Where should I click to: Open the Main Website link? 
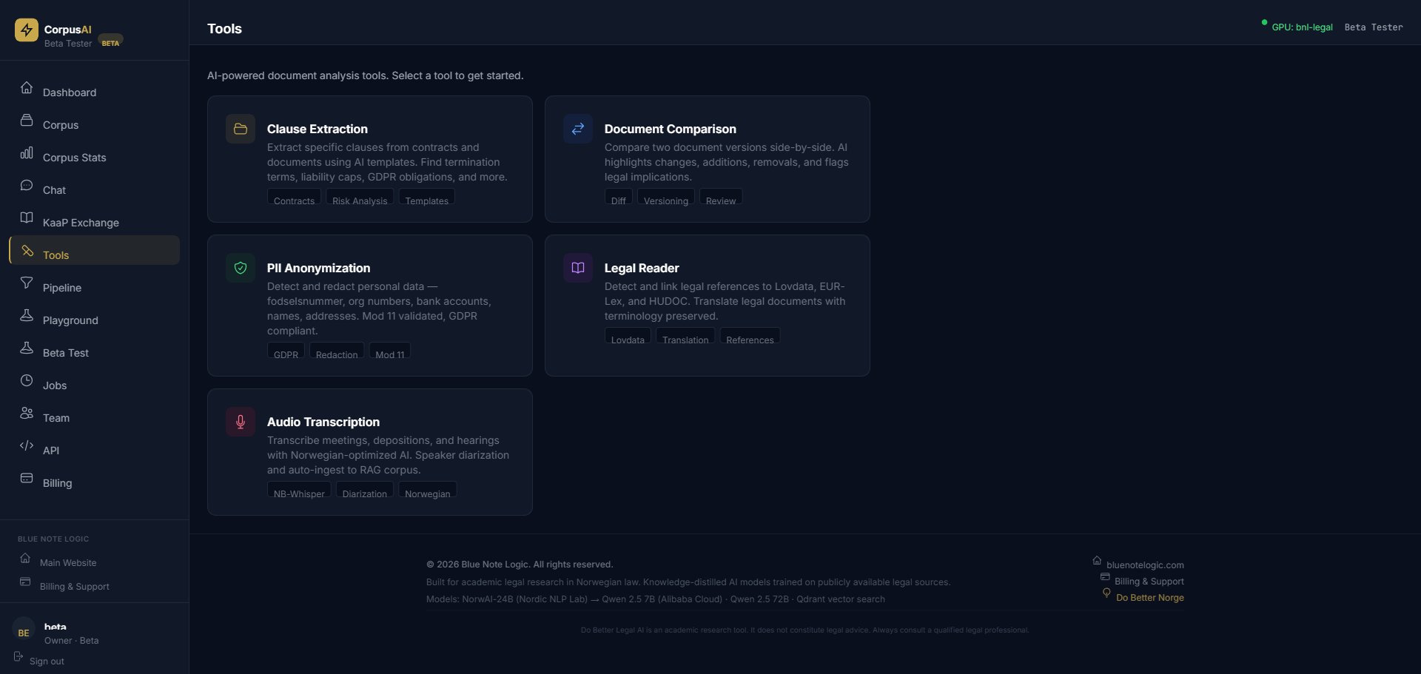point(70,562)
